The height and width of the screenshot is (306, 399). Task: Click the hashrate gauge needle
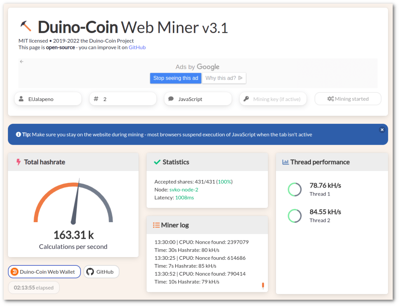(76, 202)
